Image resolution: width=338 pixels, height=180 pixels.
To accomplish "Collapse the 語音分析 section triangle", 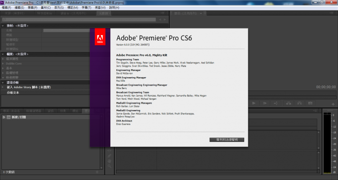I will (x=3, y=82).
